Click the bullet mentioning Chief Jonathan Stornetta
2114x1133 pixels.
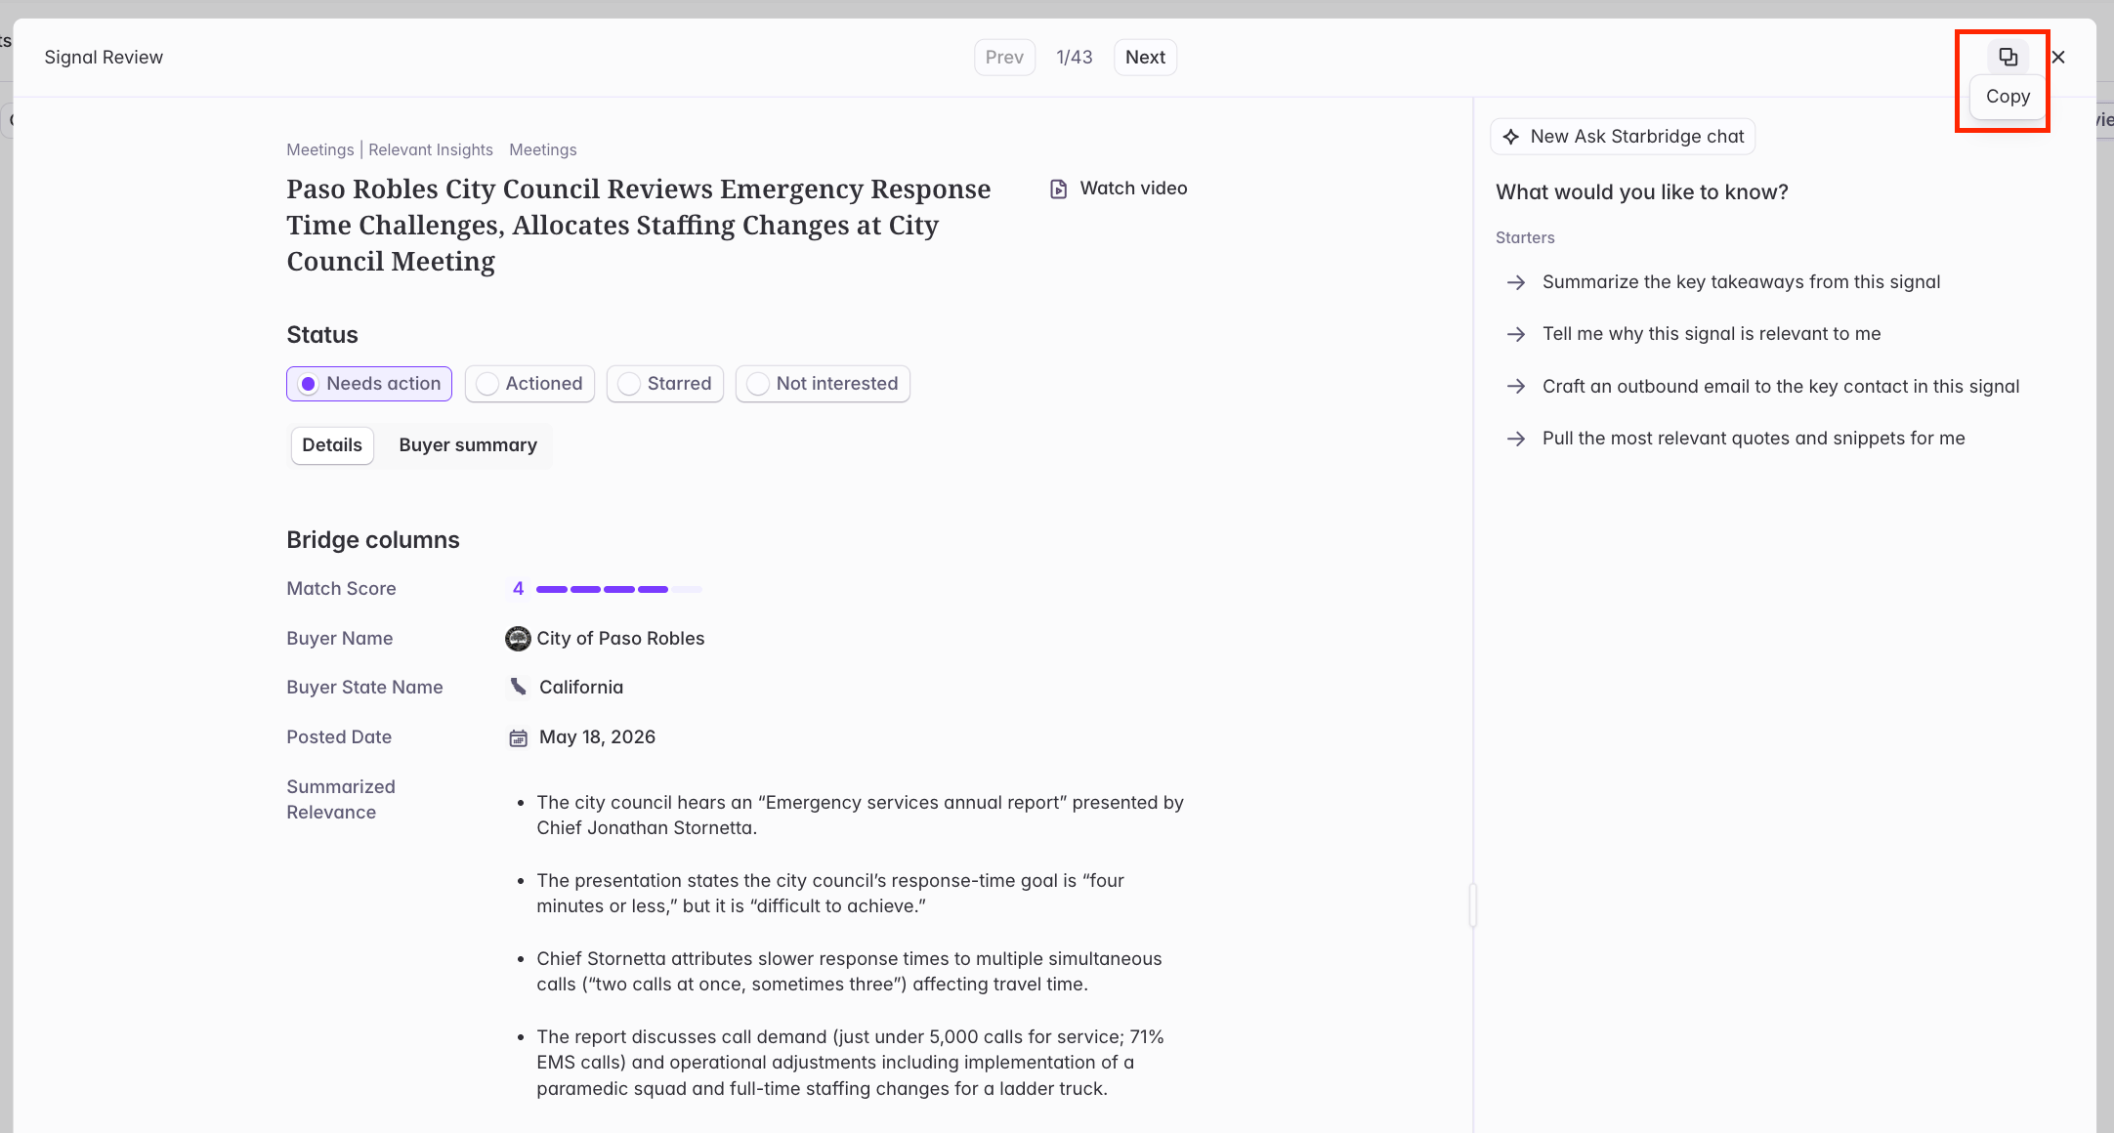(x=860, y=816)
